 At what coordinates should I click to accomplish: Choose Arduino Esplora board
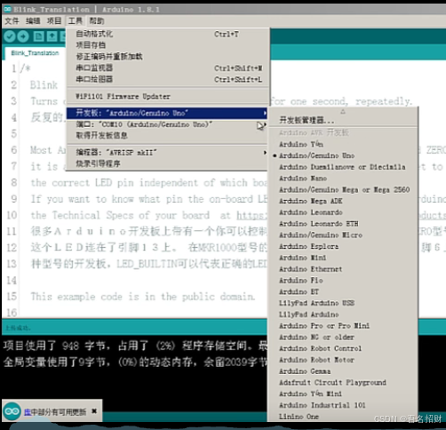pyautogui.click(x=343, y=246)
